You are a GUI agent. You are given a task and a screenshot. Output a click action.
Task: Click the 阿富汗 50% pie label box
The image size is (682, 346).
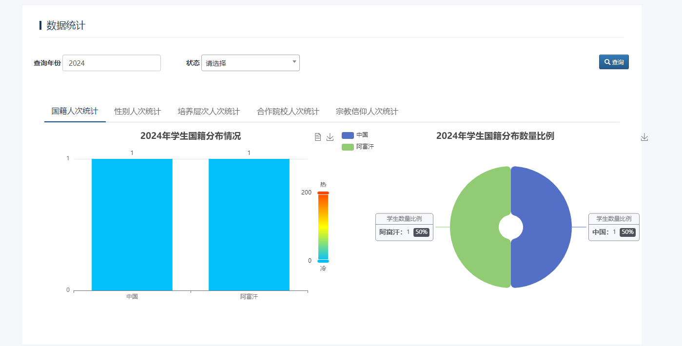[404, 227]
